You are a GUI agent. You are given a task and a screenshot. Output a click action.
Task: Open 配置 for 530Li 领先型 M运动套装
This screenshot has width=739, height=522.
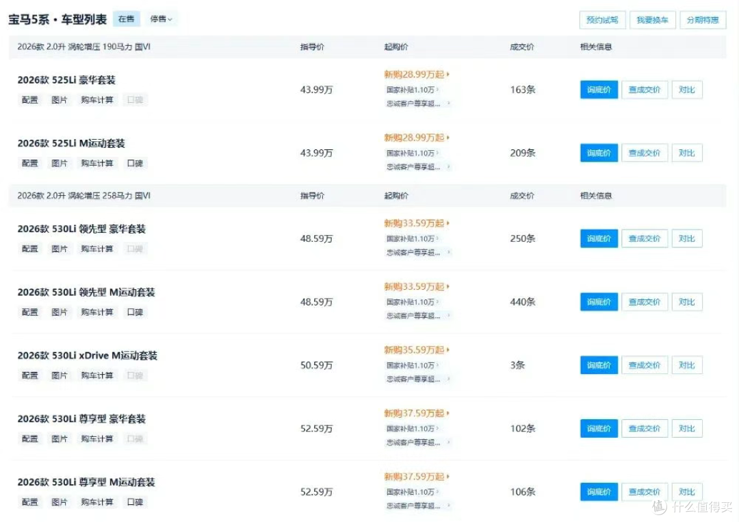point(29,312)
